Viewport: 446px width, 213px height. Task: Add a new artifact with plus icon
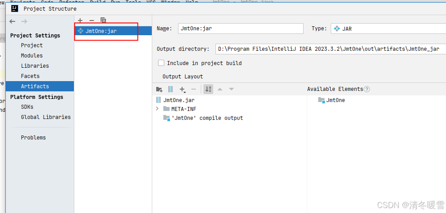80,20
